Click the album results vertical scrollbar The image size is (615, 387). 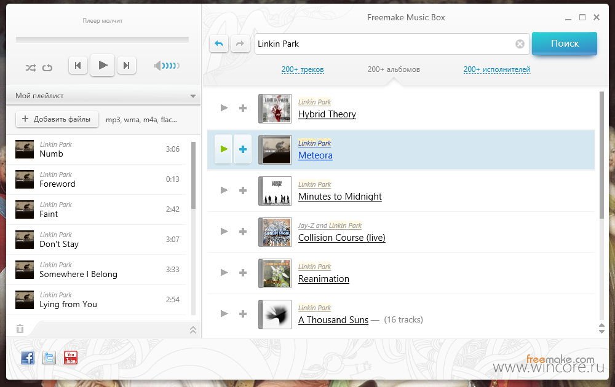pyautogui.click(x=601, y=155)
